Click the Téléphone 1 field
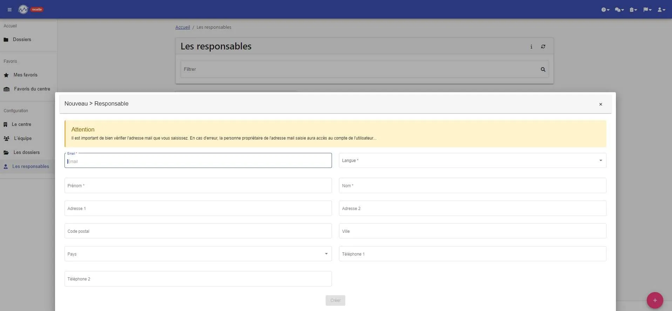The height and width of the screenshot is (311, 672). point(473,254)
